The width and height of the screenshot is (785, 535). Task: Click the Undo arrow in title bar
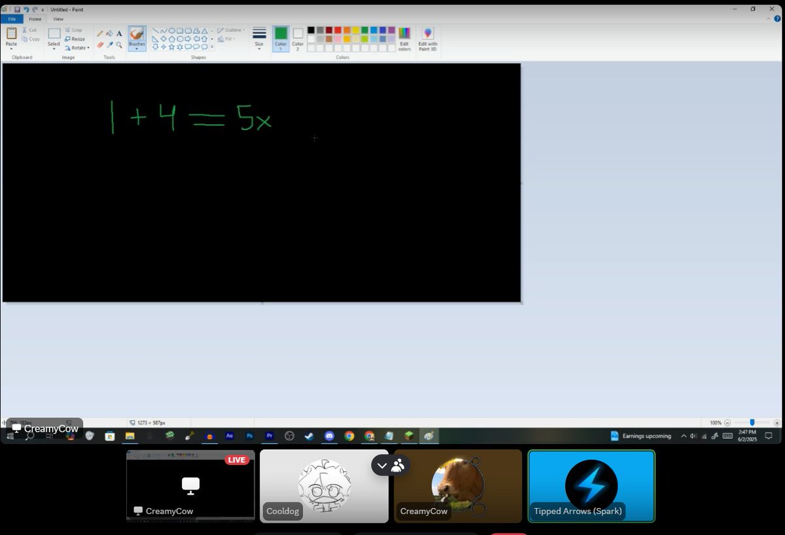click(26, 10)
